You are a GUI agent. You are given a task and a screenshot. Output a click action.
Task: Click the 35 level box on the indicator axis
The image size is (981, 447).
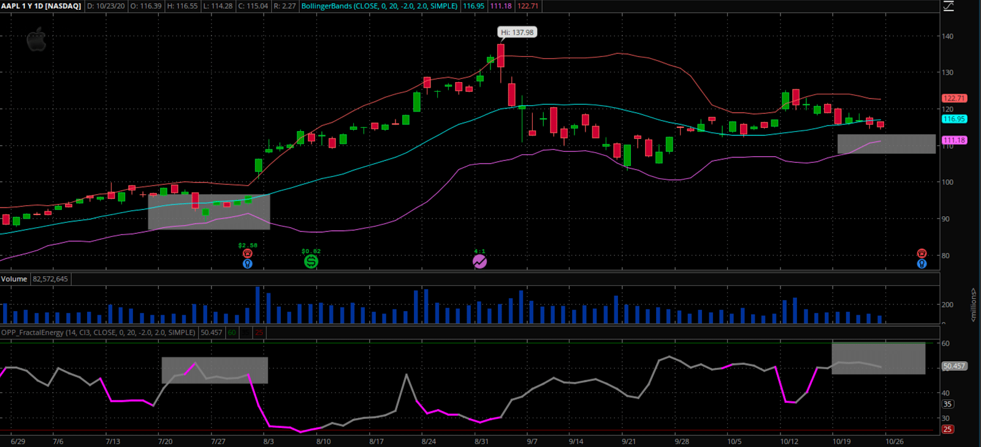[x=947, y=404]
